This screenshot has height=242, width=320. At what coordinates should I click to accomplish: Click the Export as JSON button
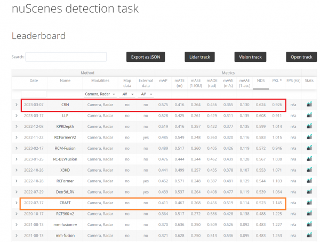146,57
